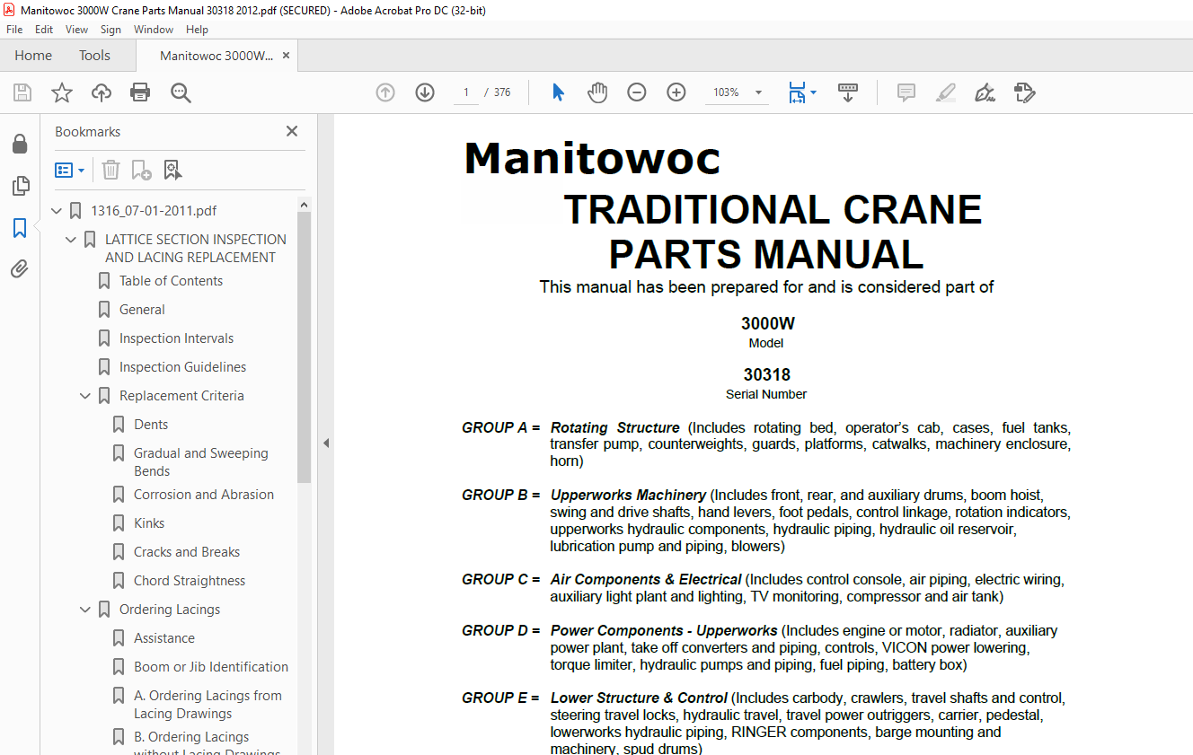The height and width of the screenshot is (755, 1193).
Task: Jump to the Kinks bookmark
Action: 149,523
